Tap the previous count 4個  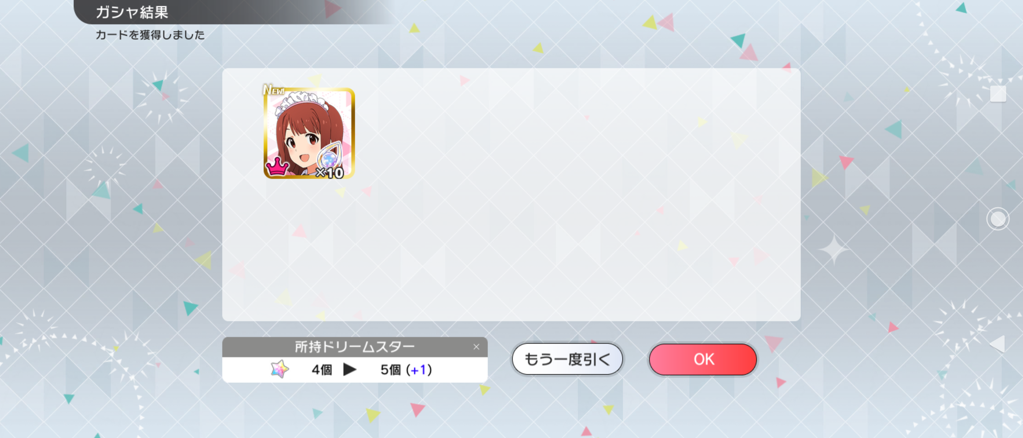[322, 369]
